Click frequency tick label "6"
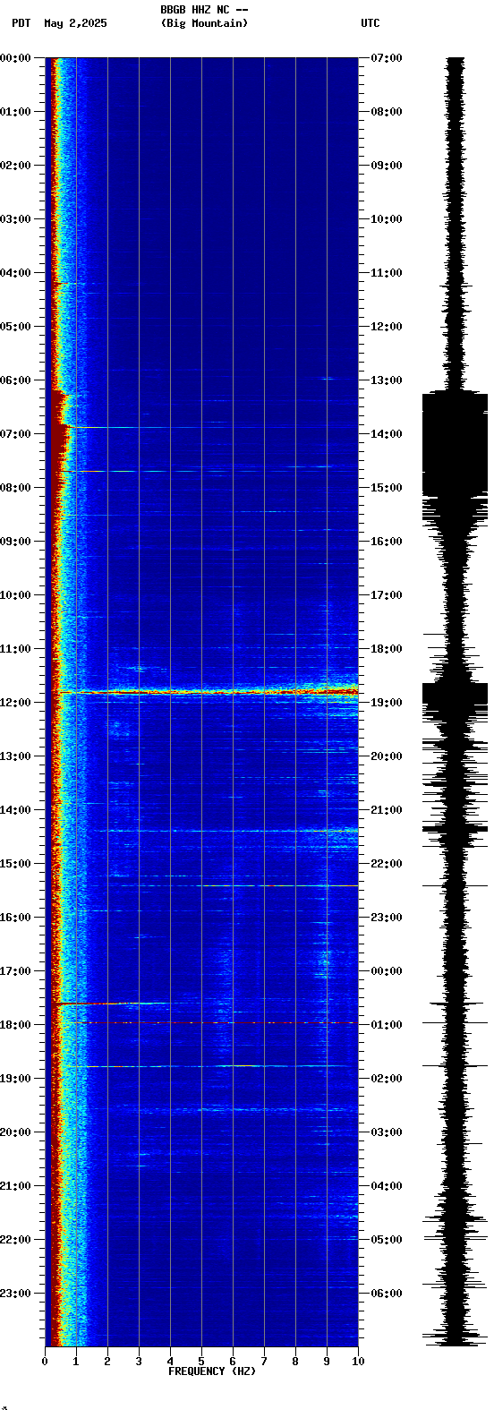Screen dimensions: 494x1418 coord(233,1362)
